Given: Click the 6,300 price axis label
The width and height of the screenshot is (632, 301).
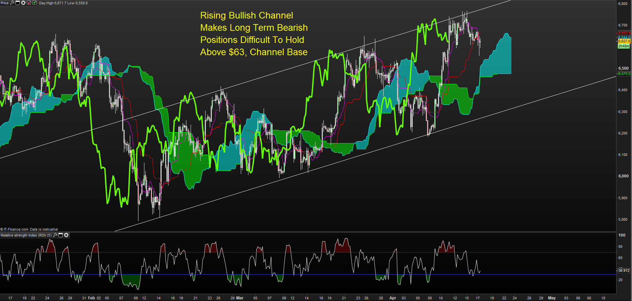Looking at the screenshot, I should (623, 112).
